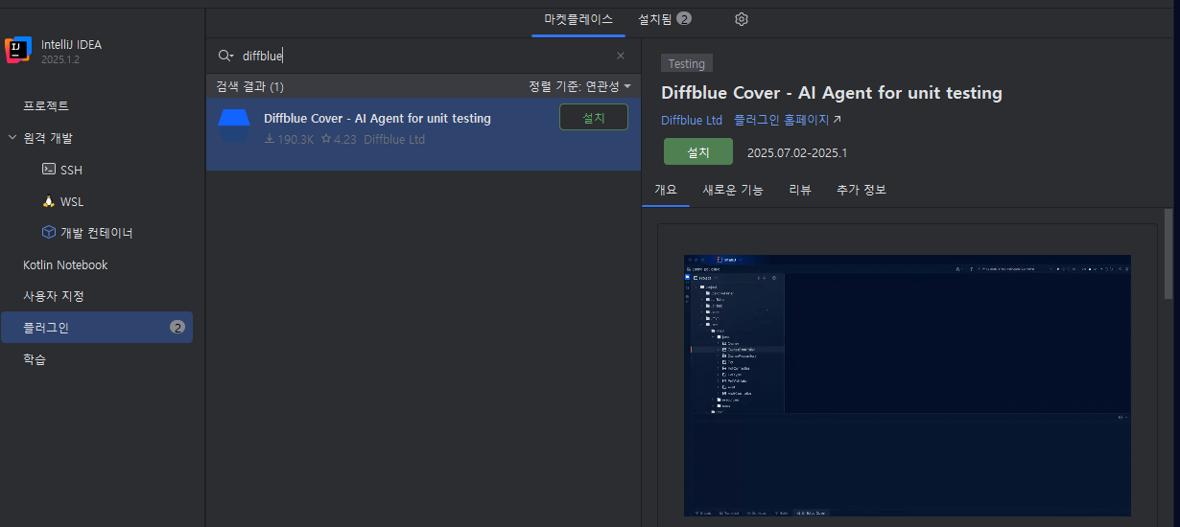The image size is (1180, 527).
Task: Collapse the 원격 개발 section
Action: pos(12,138)
